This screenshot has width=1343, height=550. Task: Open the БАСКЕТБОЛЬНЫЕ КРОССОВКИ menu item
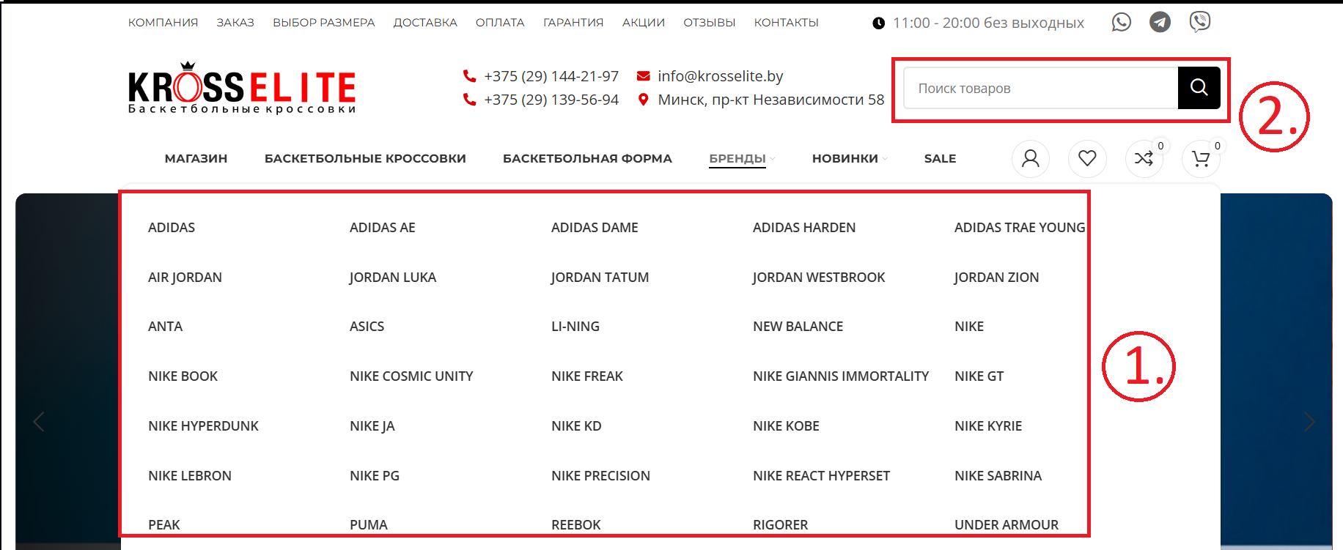pos(365,158)
